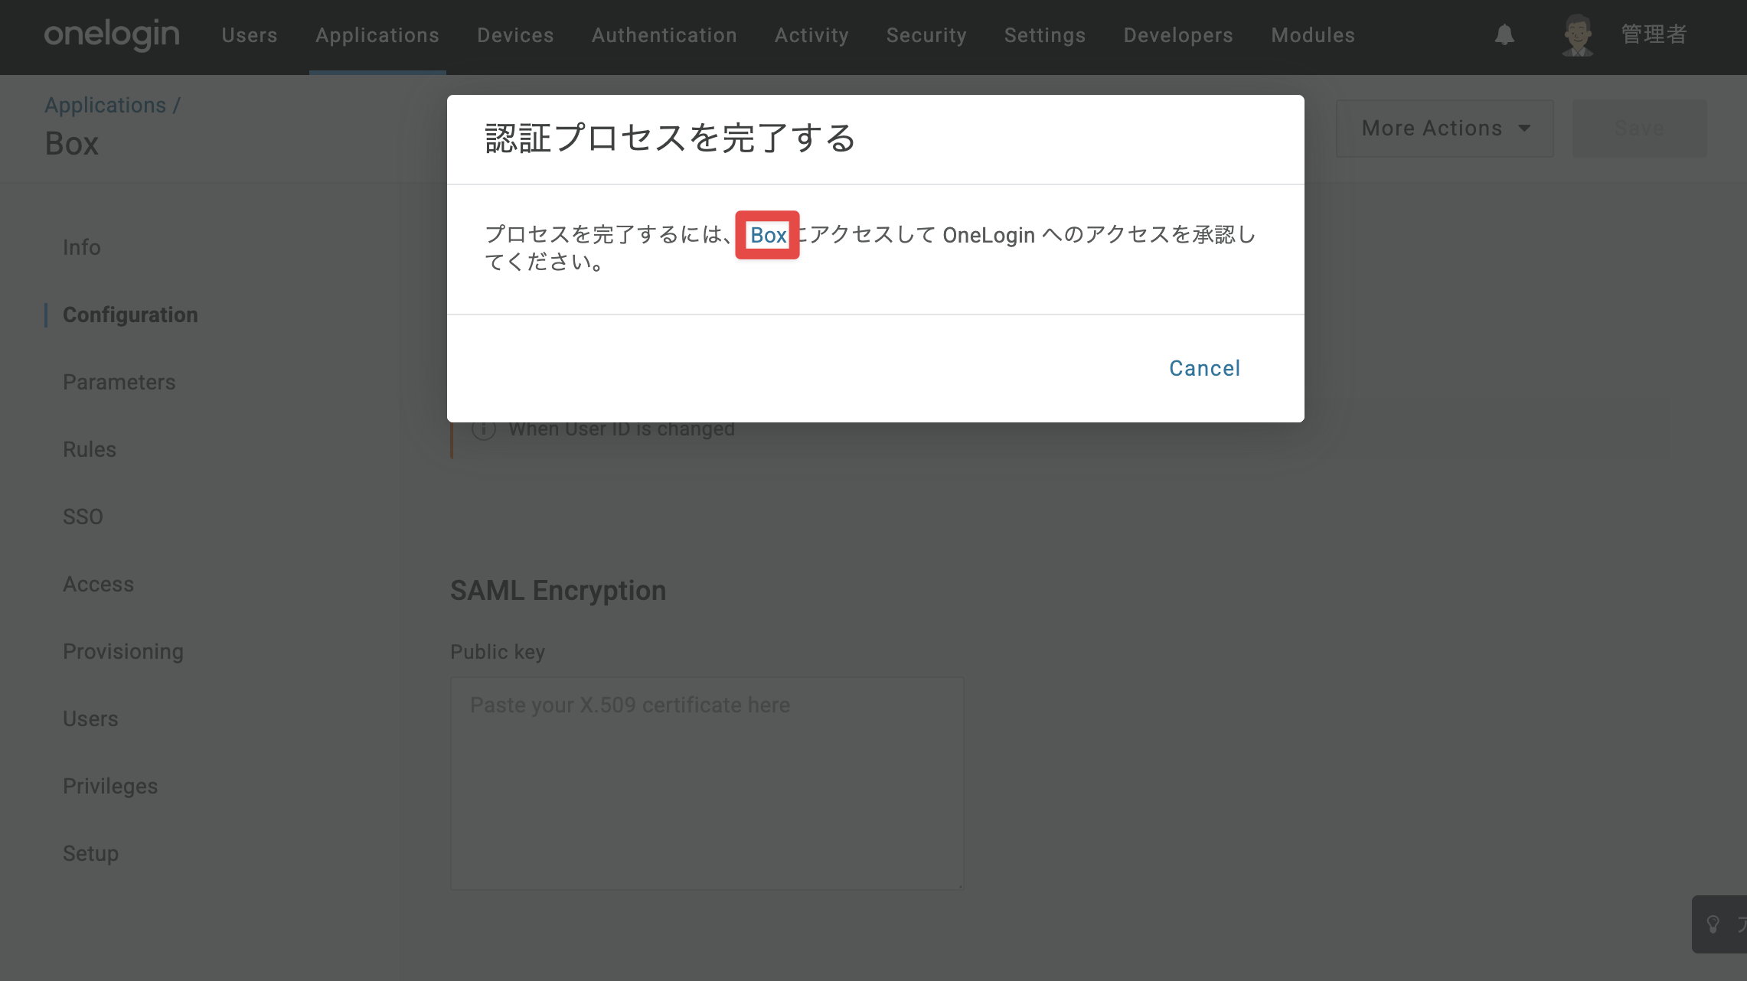Click the OneLogin logo
This screenshot has width=1747, height=981.
click(112, 35)
